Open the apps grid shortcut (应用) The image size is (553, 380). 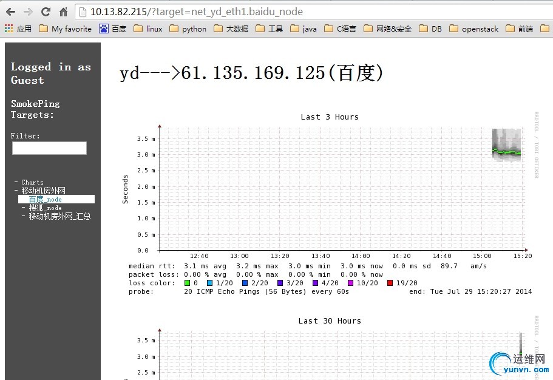pyautogui.click(x=18, y=29)
